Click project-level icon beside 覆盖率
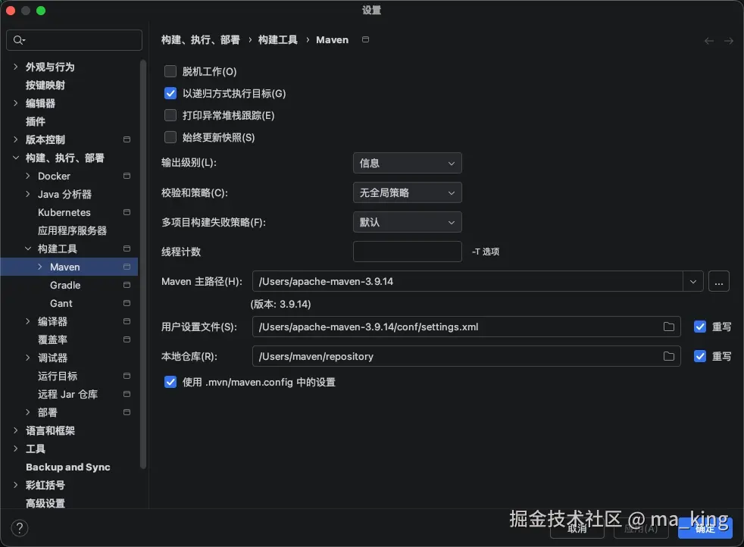 coord(127,339)
